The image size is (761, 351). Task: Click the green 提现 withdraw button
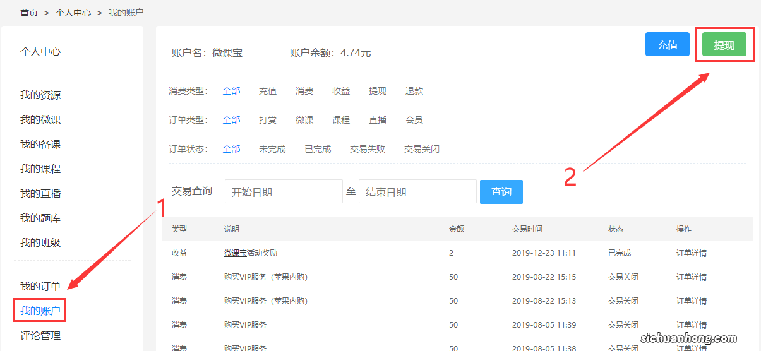(x=724, y=45)
